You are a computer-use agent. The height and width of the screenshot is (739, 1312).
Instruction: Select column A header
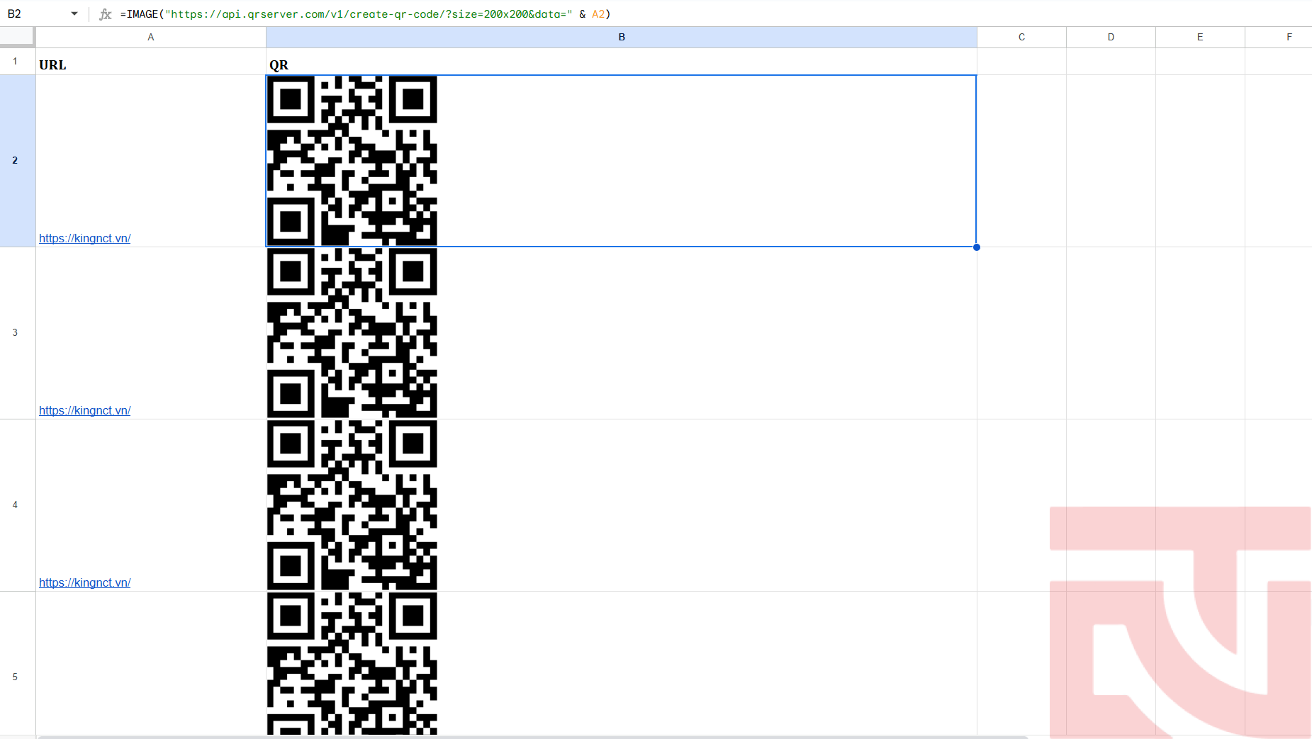tap(151, 37)
